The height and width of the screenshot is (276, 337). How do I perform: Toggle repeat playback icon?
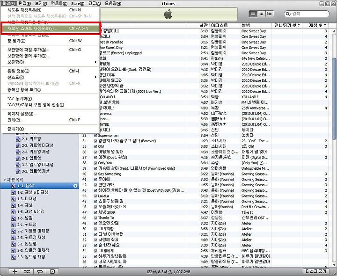39,271
